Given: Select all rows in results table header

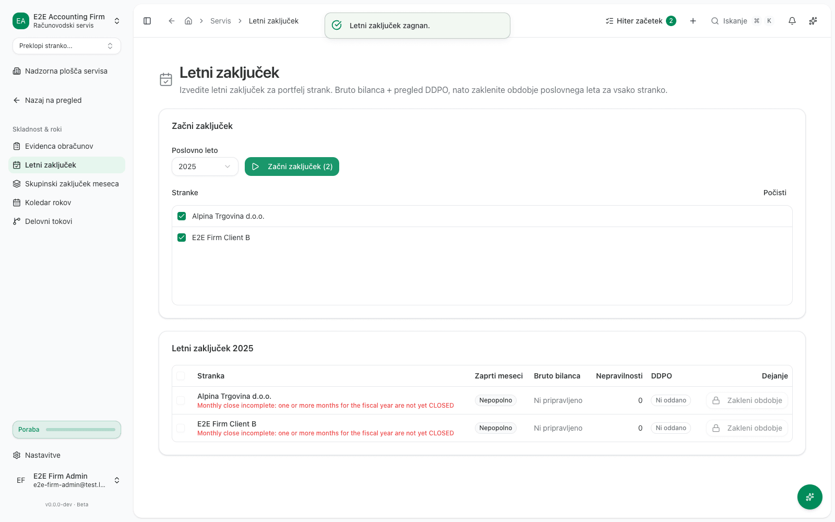Looking at the screenshot, I should coord(181,376).
